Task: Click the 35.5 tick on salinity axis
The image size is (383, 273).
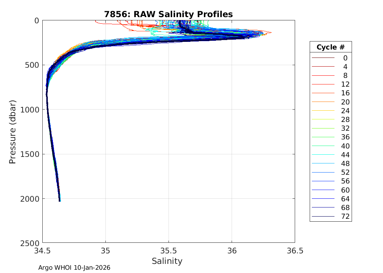Action: pyautogui.click(x=169, y=251)
